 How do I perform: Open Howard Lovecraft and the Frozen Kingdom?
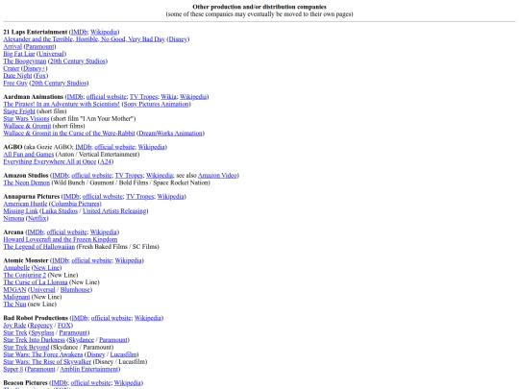click(x=61, y=240)
